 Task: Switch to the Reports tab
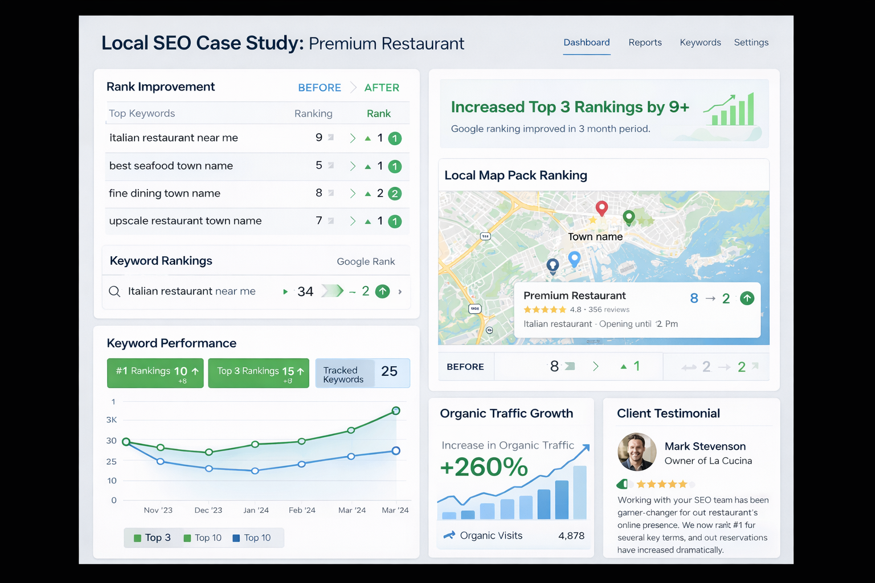point(645,43)
